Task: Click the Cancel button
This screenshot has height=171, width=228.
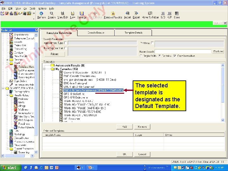Action: click(x=142, y=154)
